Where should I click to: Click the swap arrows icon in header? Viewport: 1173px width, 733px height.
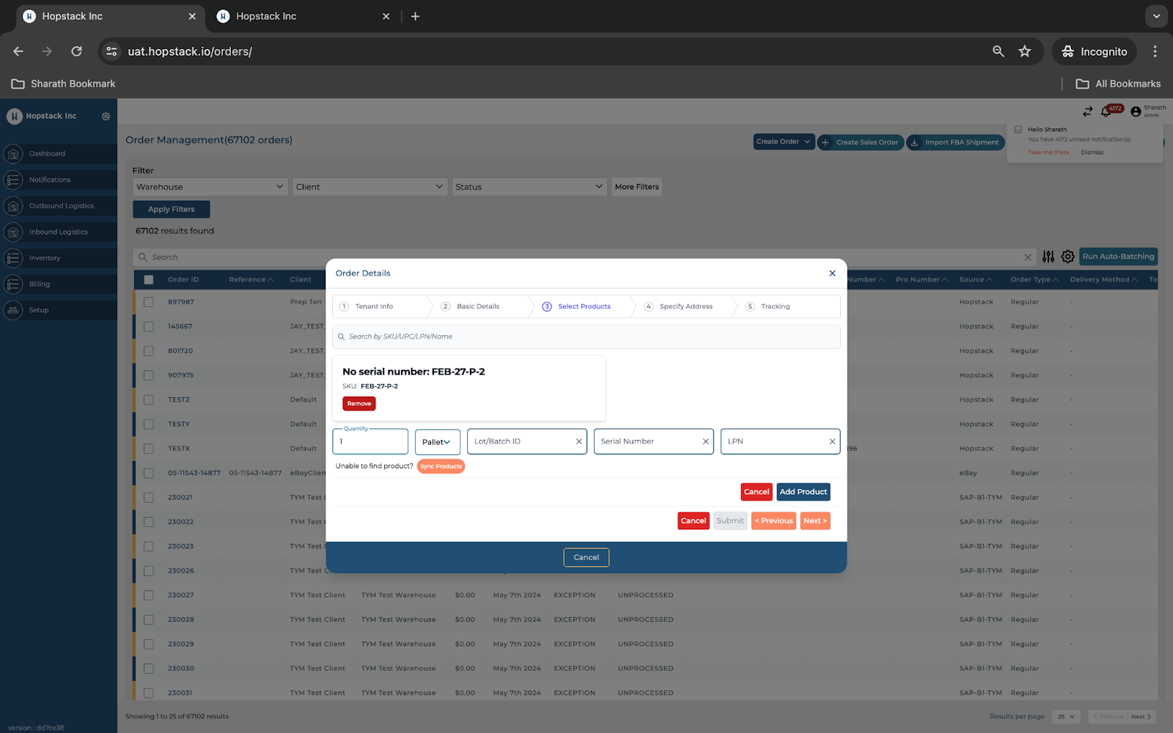pyautogui.click(x=1087, y=111)
